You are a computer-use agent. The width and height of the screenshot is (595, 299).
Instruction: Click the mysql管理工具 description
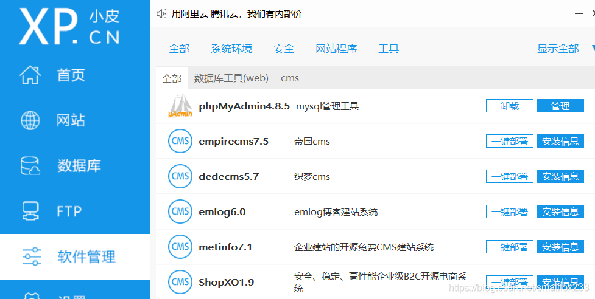click(327, 106)
